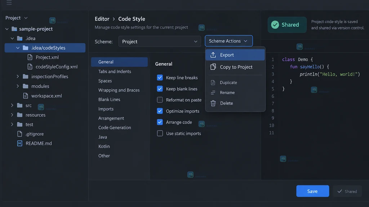Click the Copy to Project icon
369x207 pixels.
[x=213, y=67]
